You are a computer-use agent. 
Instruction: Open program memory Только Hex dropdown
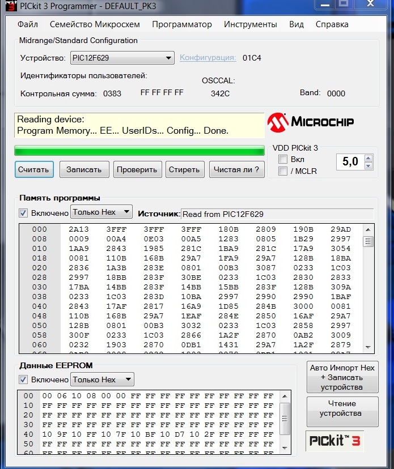[101, 212]
